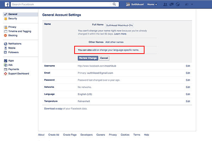Screen dimensions: 212x141
Task: Click the Cancel button
Action: (104, 58)
